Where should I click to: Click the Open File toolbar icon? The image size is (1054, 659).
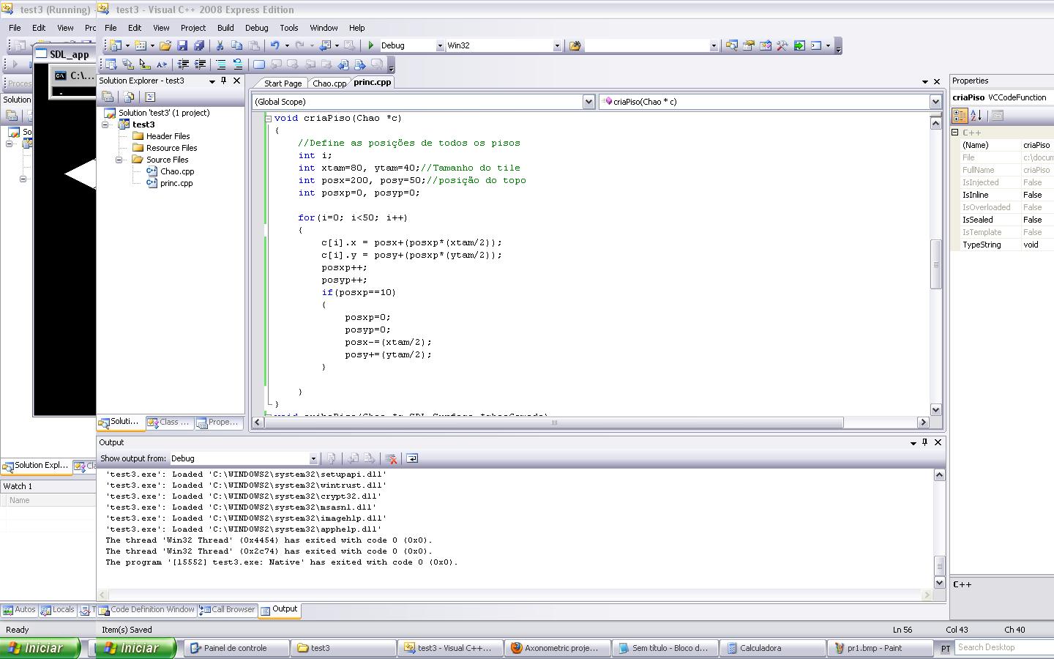pyautogui.click(x=165, y=45)
